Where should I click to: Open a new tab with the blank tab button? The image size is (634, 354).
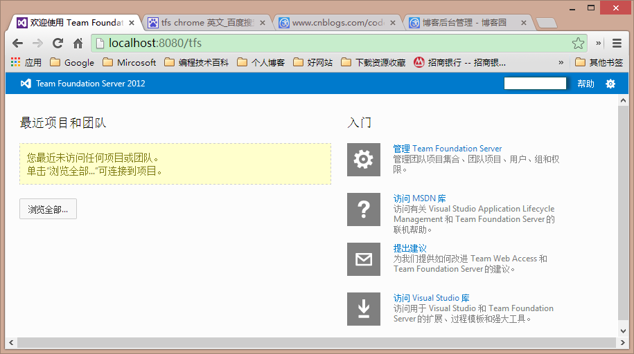(x=547, y=23)
